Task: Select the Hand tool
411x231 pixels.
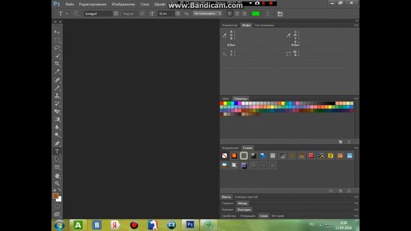Action: coord(57,175)
